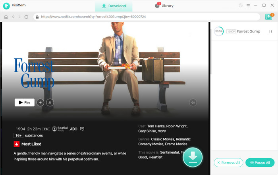Screen dimensions: 278x175
Task: Click the floating green download button
Action: click(193, 157)
